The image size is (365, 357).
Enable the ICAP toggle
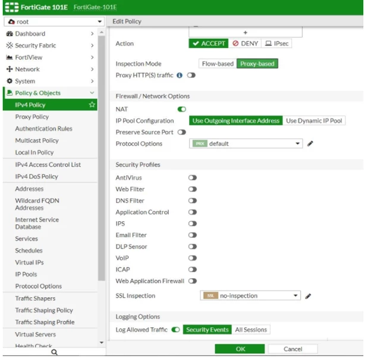[193, 269]
